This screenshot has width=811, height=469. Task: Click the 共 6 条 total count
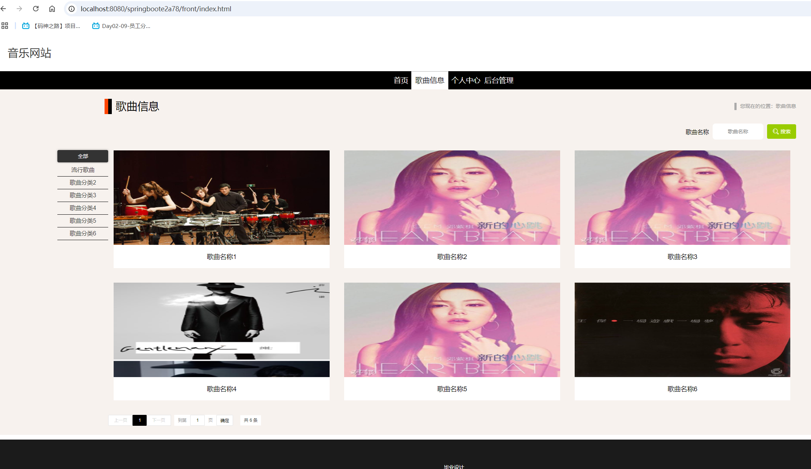[250, 420]
